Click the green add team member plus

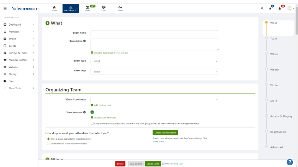point(92,112)
